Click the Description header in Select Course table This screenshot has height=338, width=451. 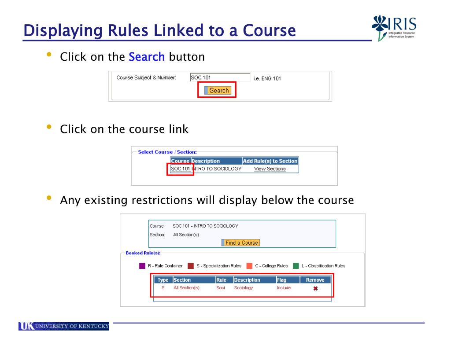pyautogui.click(x=216, y=161)
